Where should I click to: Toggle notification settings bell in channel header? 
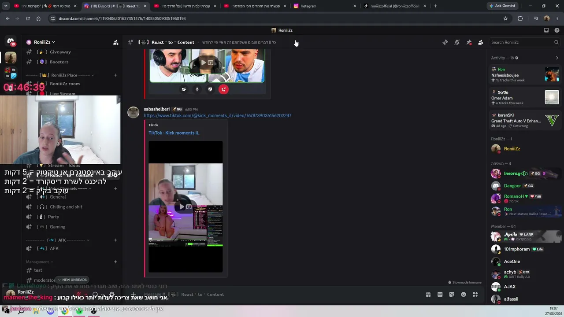pyautogui.click(x=457, y=42)
